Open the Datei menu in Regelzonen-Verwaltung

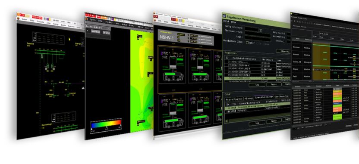(226, 22)
